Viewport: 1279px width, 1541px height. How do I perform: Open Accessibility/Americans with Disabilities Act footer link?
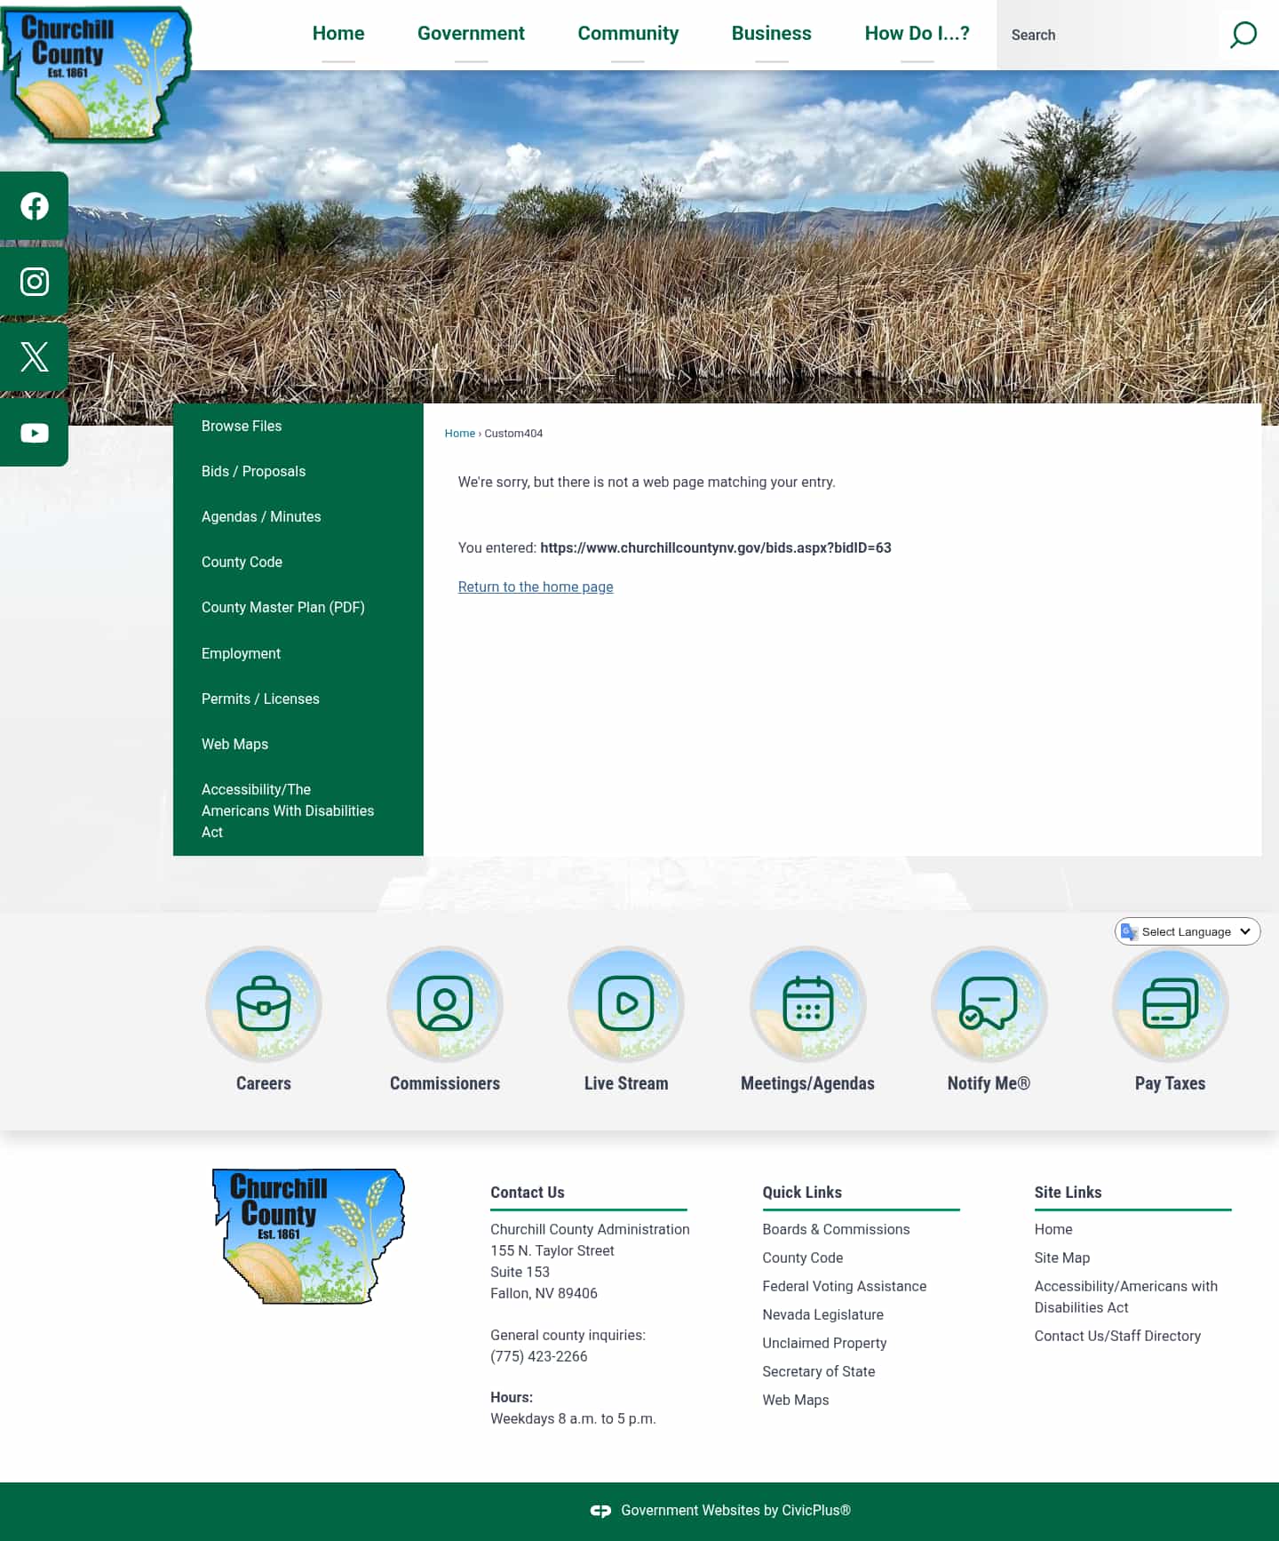pos(1126,1297)
